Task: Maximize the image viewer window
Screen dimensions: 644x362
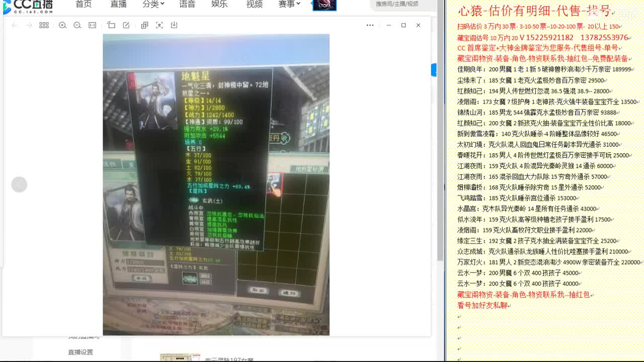Action: [x=404, y=25]
